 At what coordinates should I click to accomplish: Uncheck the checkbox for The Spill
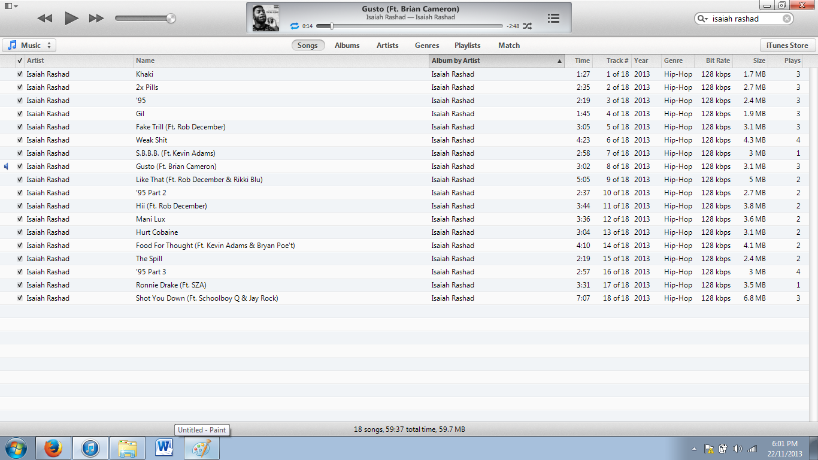click(x=20, y=259)
